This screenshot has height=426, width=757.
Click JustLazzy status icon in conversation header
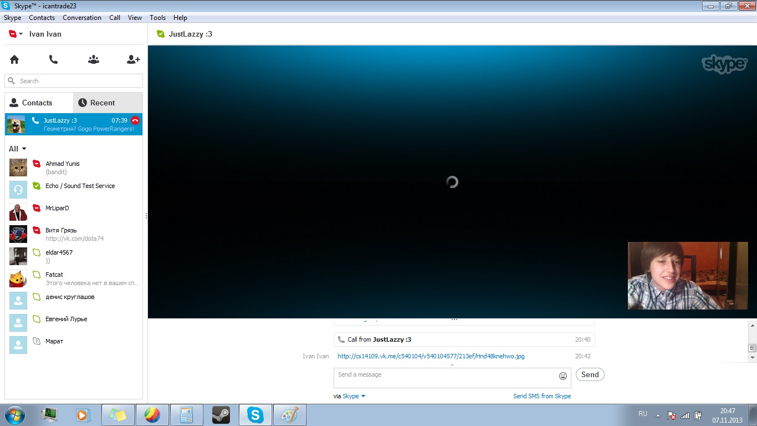pyautogui.click(x=161, y=34)
